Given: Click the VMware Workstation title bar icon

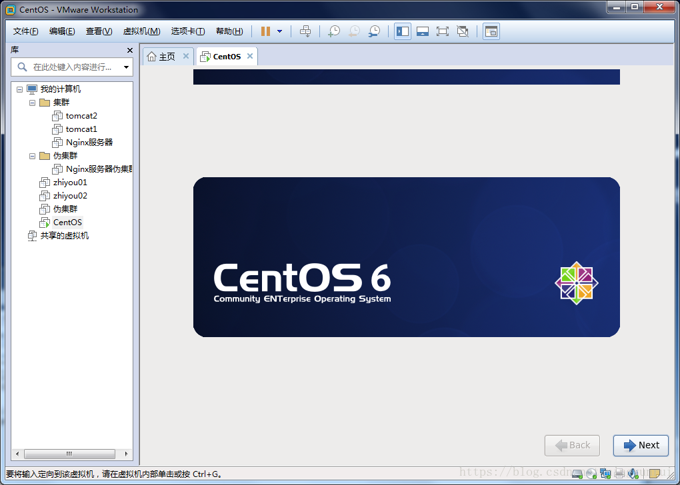Looking at the screenshot, I should (x=11, y=9).
